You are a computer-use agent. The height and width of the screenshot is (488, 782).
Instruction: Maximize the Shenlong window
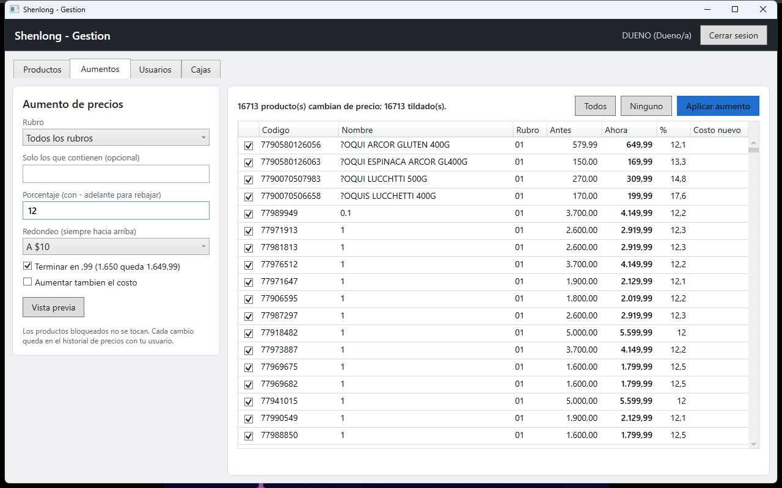[x=735, y=9]
